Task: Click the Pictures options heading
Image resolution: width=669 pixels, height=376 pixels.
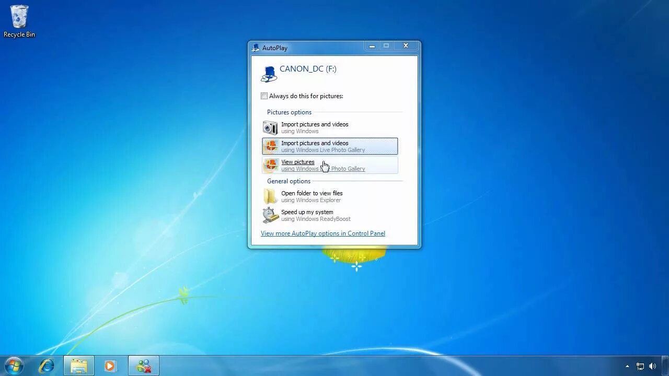Action: 289,112
